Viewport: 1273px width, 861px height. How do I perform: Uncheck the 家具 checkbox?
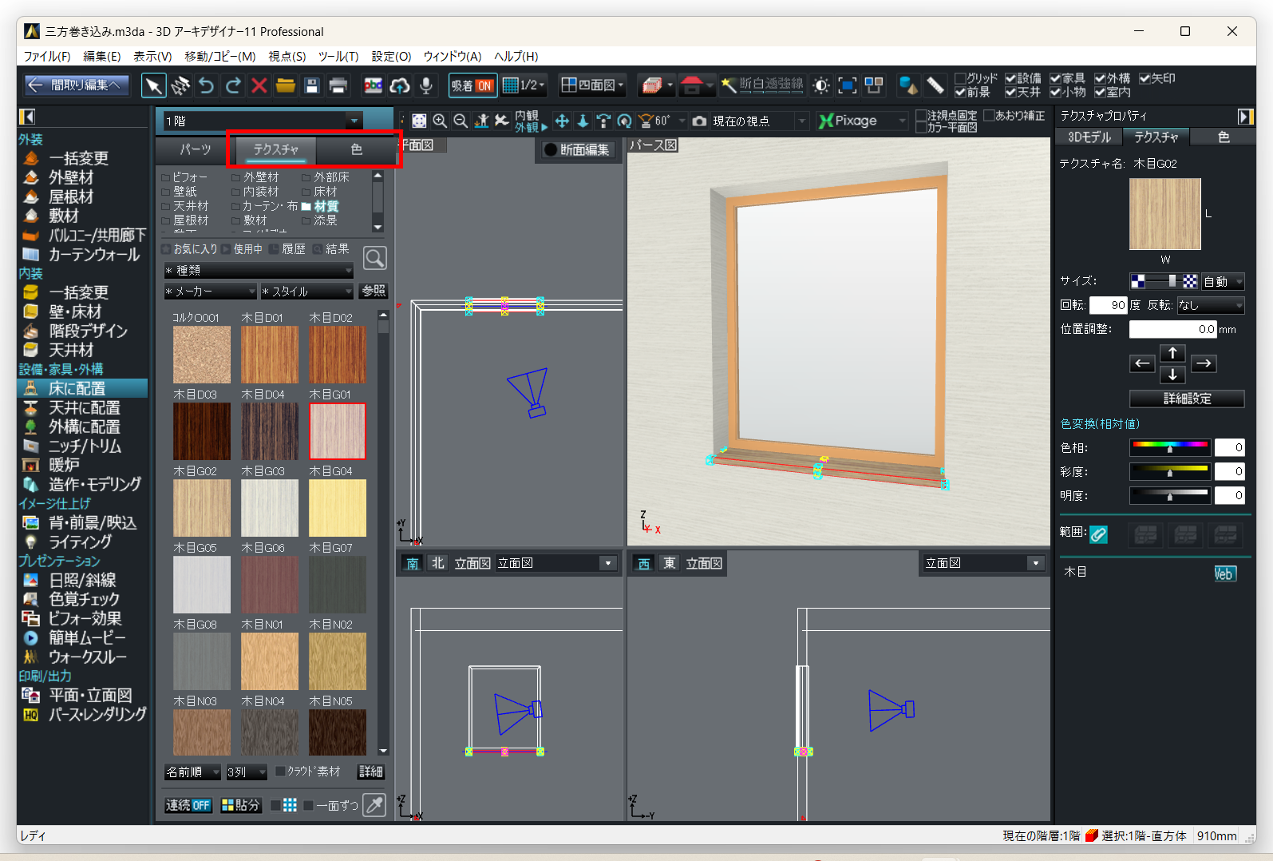pyautogui.click(x=1055, y=78)
